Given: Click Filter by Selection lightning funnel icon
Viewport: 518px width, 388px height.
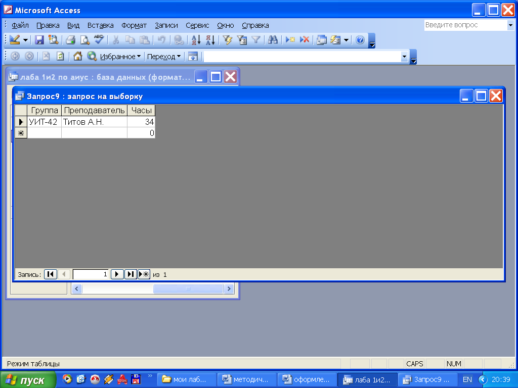Looking at the screenshot, I should [x=227, y=40].
